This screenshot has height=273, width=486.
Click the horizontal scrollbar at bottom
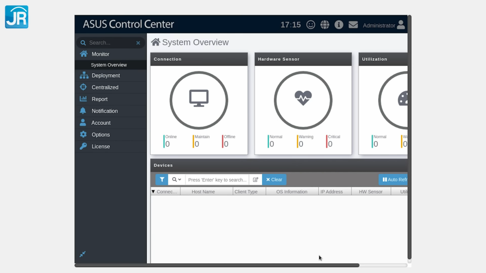(x=217, y=265)
